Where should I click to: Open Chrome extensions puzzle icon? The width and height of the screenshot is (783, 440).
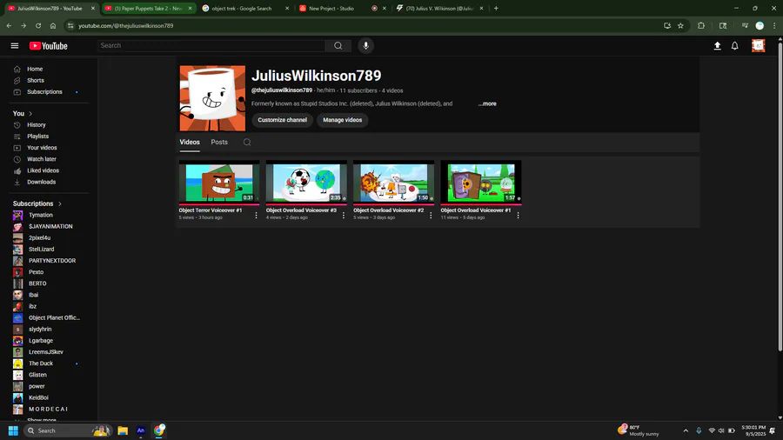[x=701, y=25]
